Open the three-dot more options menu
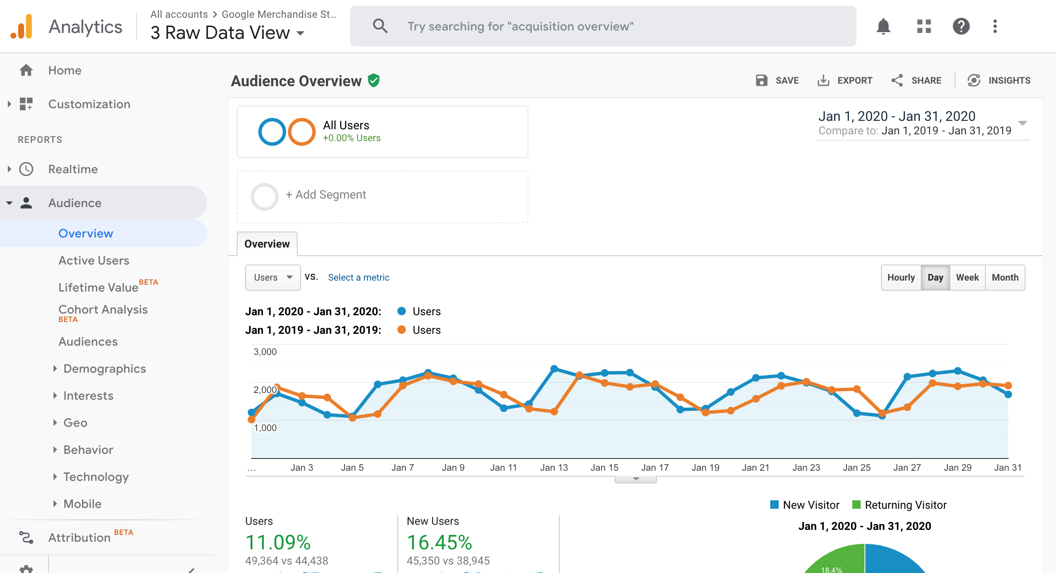The height and width of the screenshot is (573, 1056). (x=995, y=26)
